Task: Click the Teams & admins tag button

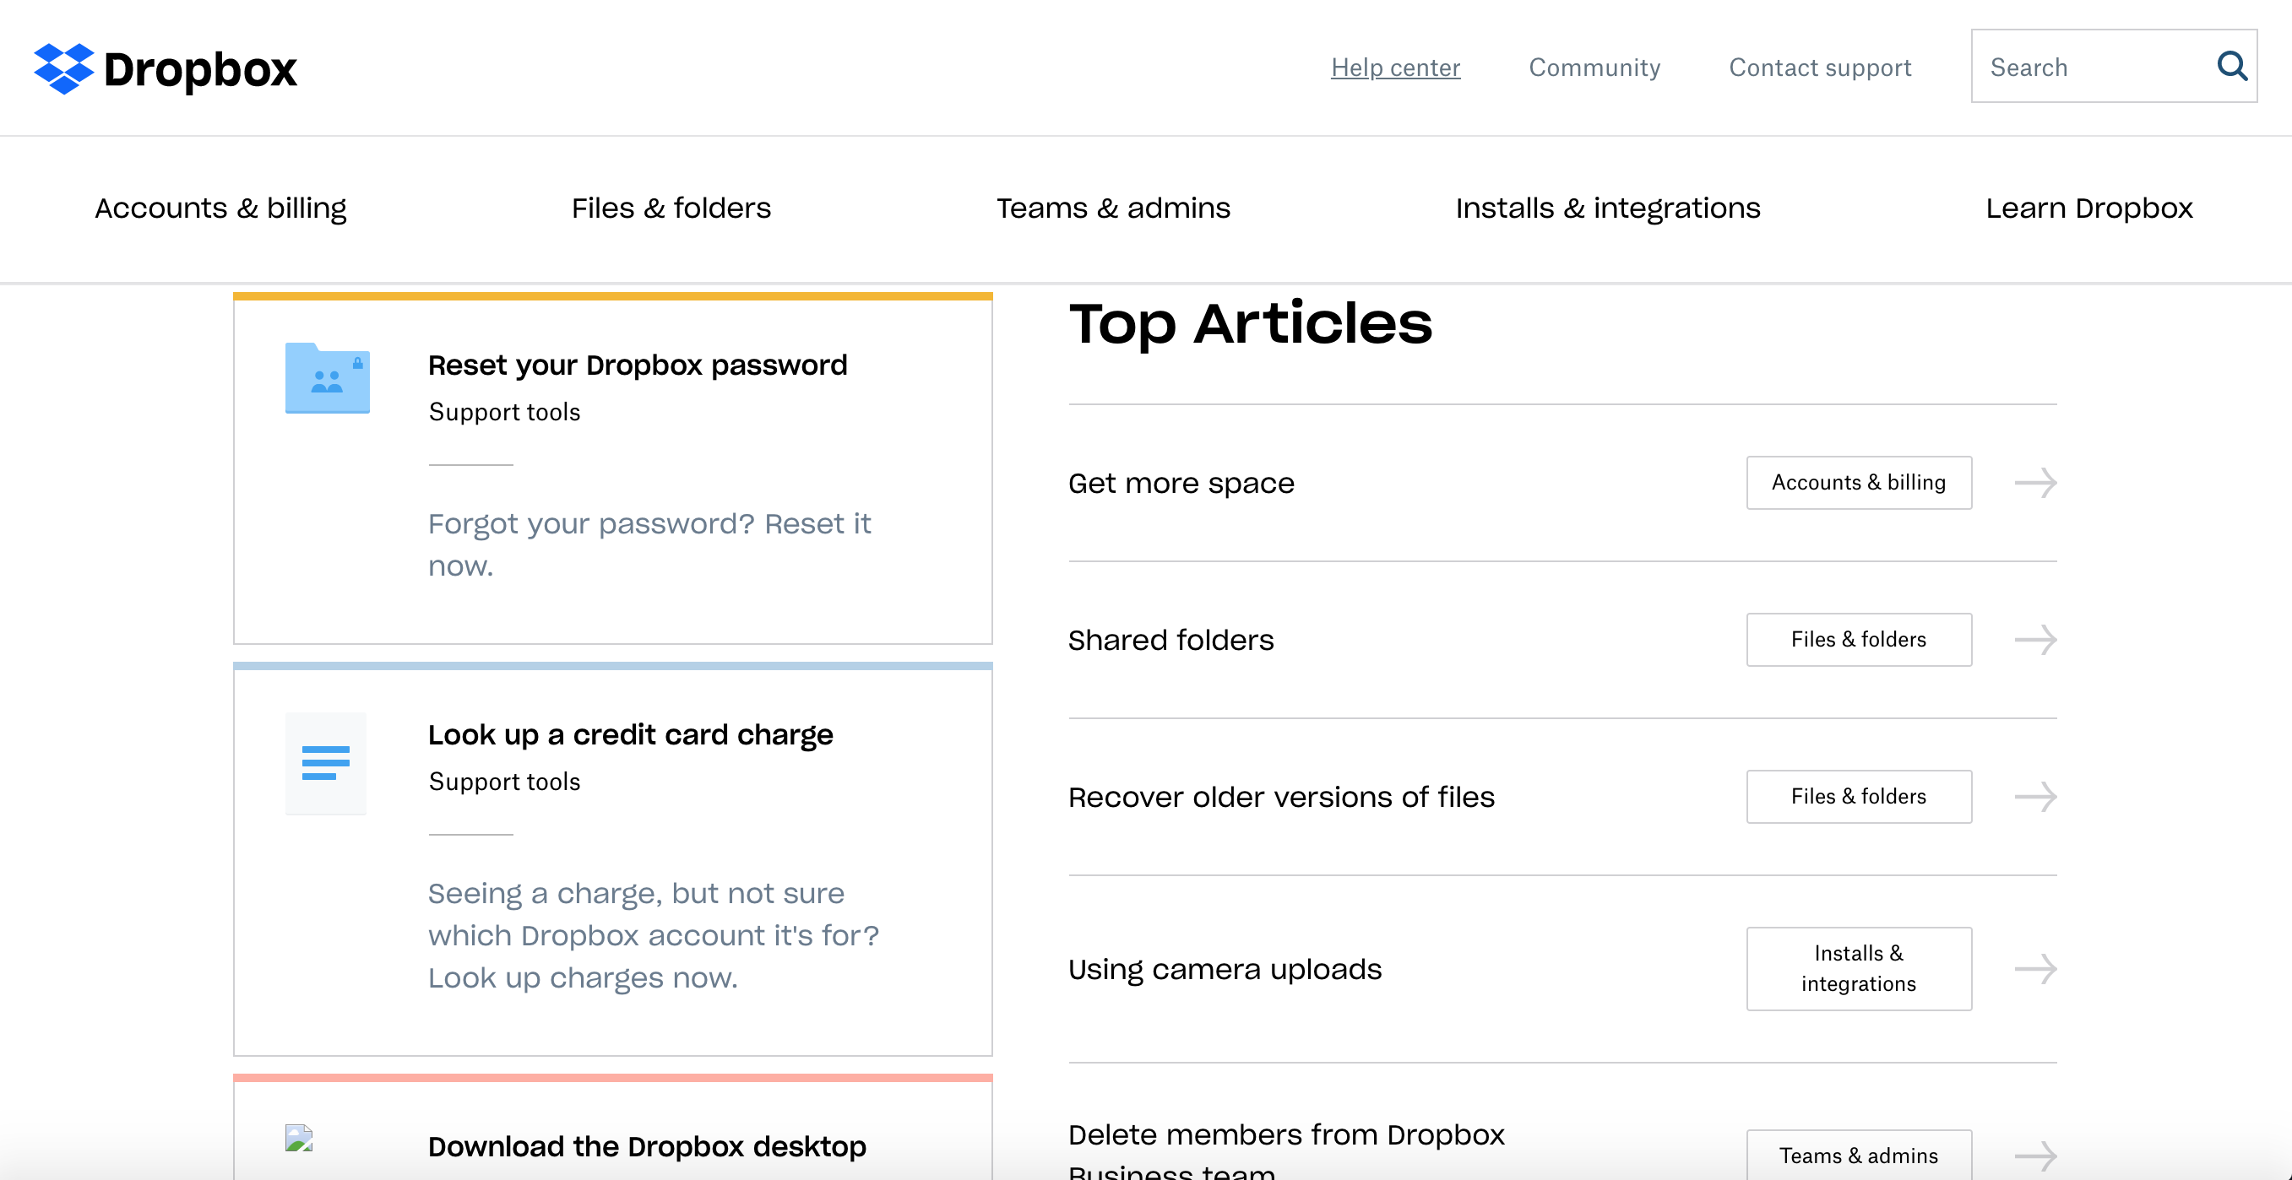Action: point(1859,1156)
